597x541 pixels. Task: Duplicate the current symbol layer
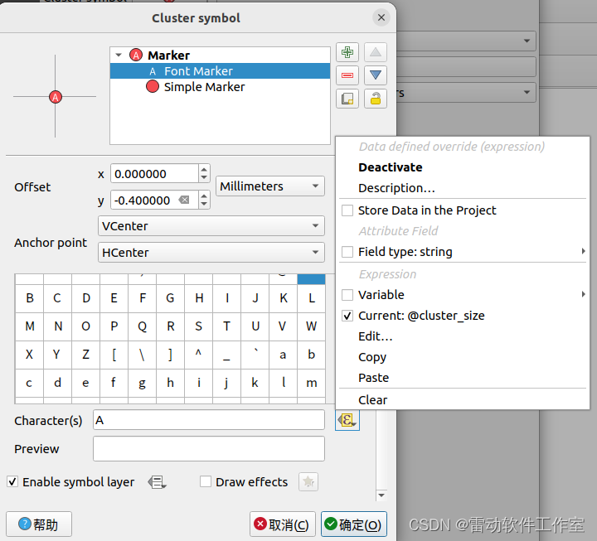347,99
